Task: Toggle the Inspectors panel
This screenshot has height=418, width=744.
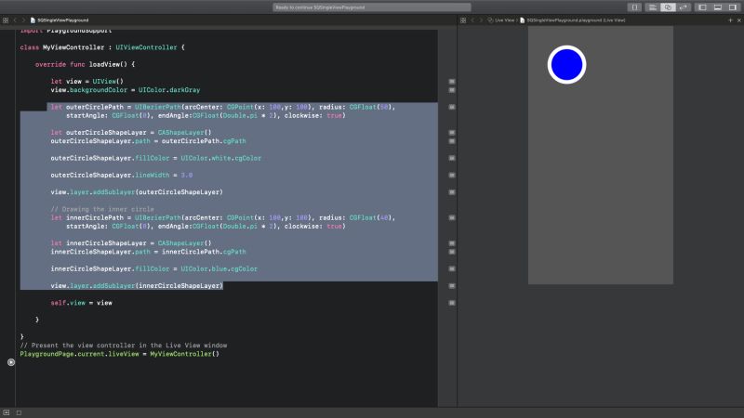Action: pos(733,7)
